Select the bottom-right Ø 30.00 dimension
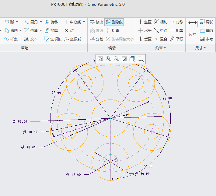 [x=142, y=174]
